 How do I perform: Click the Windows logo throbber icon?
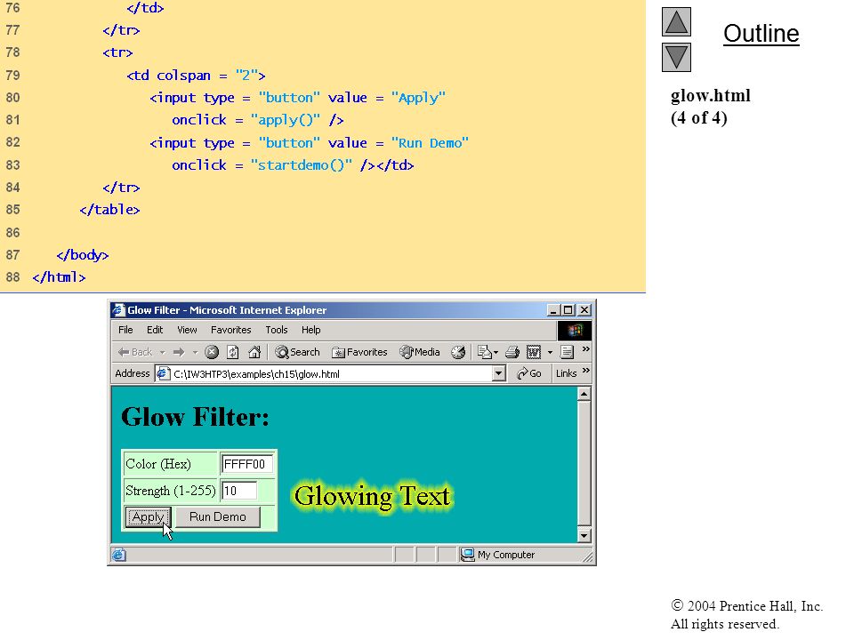pos(575,331)
